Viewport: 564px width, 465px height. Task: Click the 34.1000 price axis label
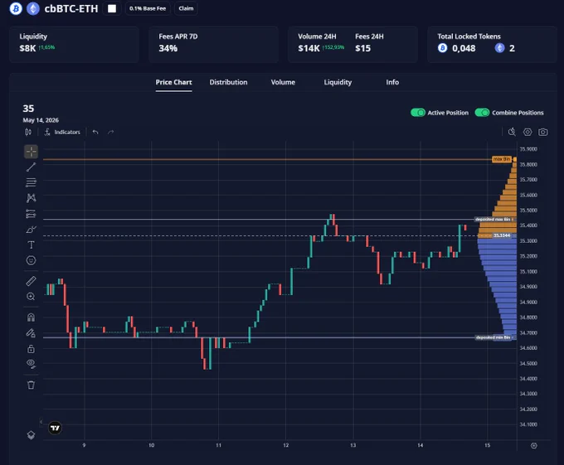[x=528, y=424]
